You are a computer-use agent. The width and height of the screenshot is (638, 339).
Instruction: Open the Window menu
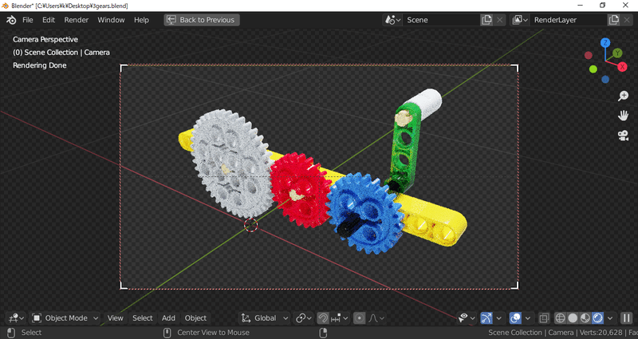(x=111, y=20)
